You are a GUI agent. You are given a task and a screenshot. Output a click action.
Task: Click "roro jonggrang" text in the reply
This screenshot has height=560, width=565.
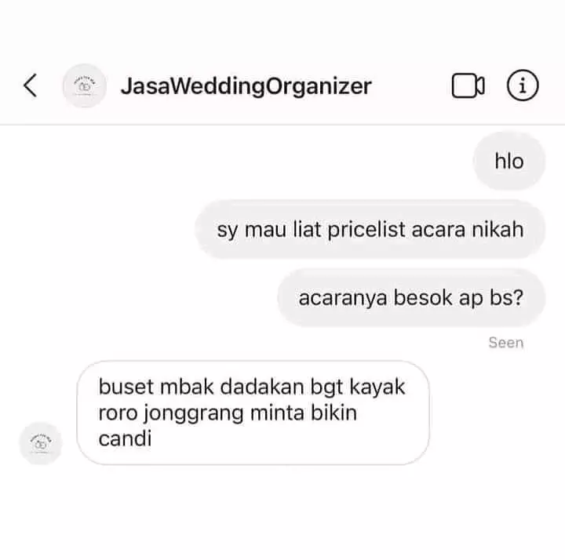[x=171, y=413]
